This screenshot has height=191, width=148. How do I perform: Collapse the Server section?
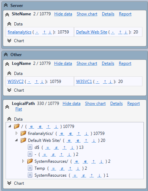click(x=6, y=5)
